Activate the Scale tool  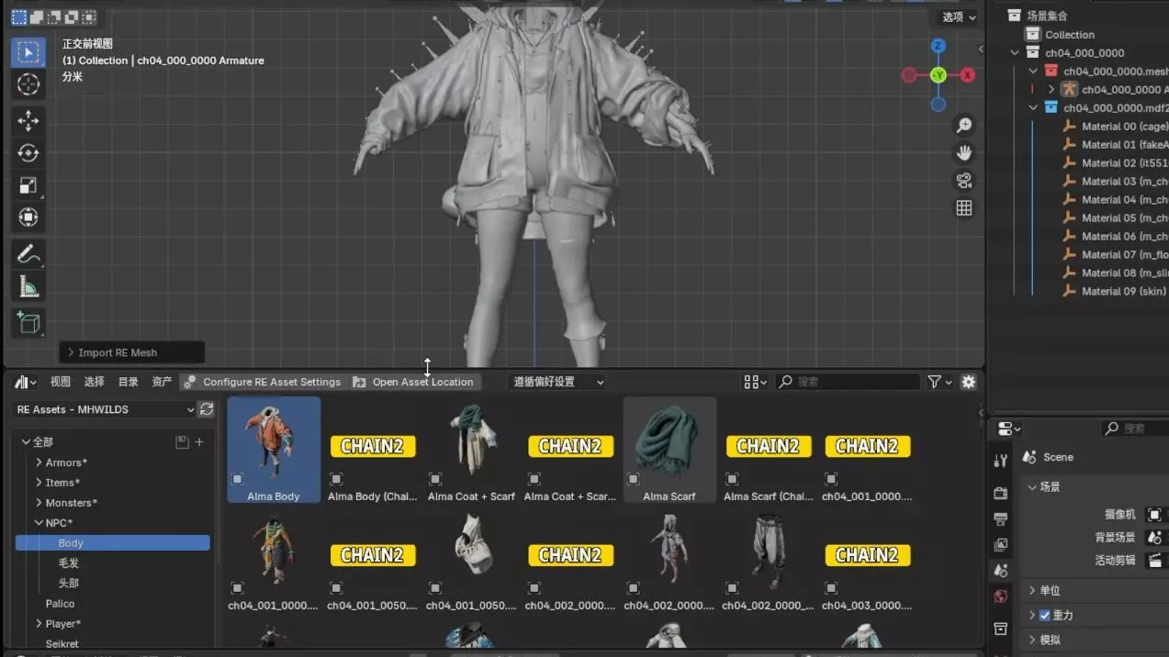pos(28,185)
